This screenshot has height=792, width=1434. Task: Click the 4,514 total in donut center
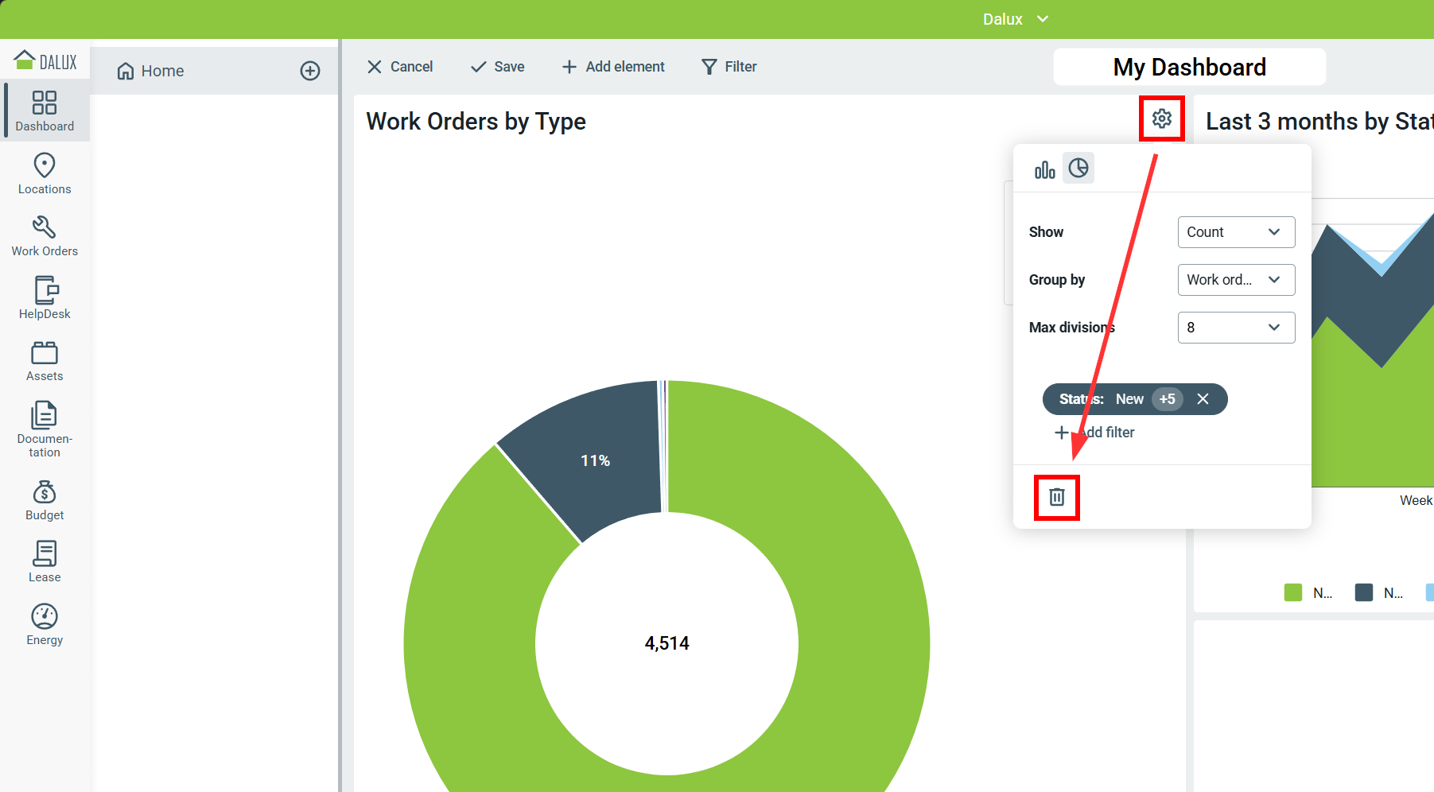pos(667,643)
